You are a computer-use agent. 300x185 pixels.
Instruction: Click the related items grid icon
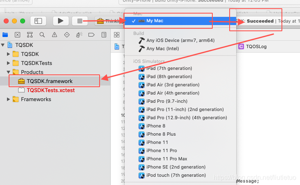tap(116, 35)
